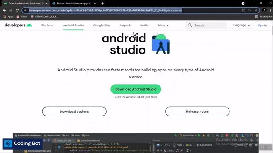The height and width of the screenshot is (153, 273).
Task: Go back with the browser back arrow
Action: point(4,10)
